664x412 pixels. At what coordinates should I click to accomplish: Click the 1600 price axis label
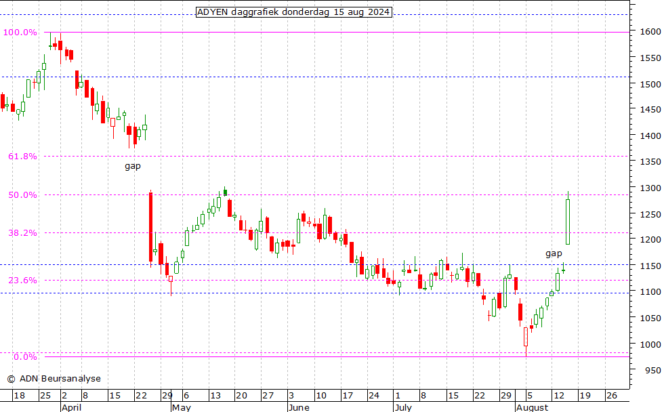pos(650,32)
